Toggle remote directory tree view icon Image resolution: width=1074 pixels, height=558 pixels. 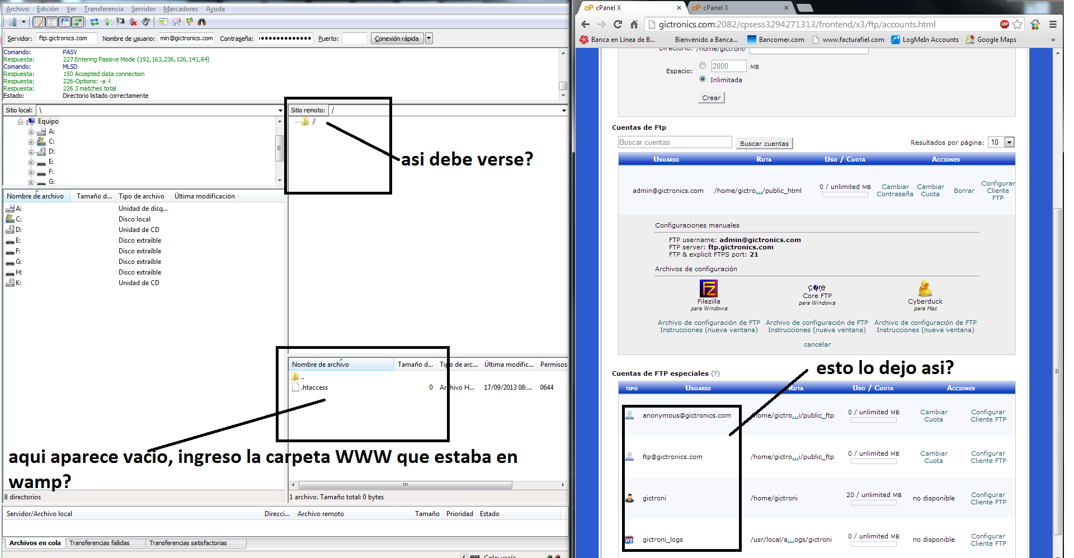[65, 22]
